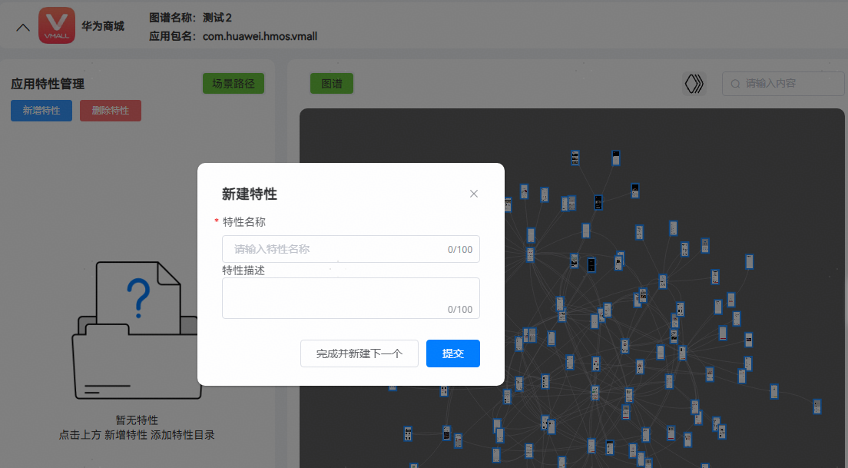Click 完成并新建下一个 button
The width and height of the screenshot is (848, 468).
pos(359,353)
